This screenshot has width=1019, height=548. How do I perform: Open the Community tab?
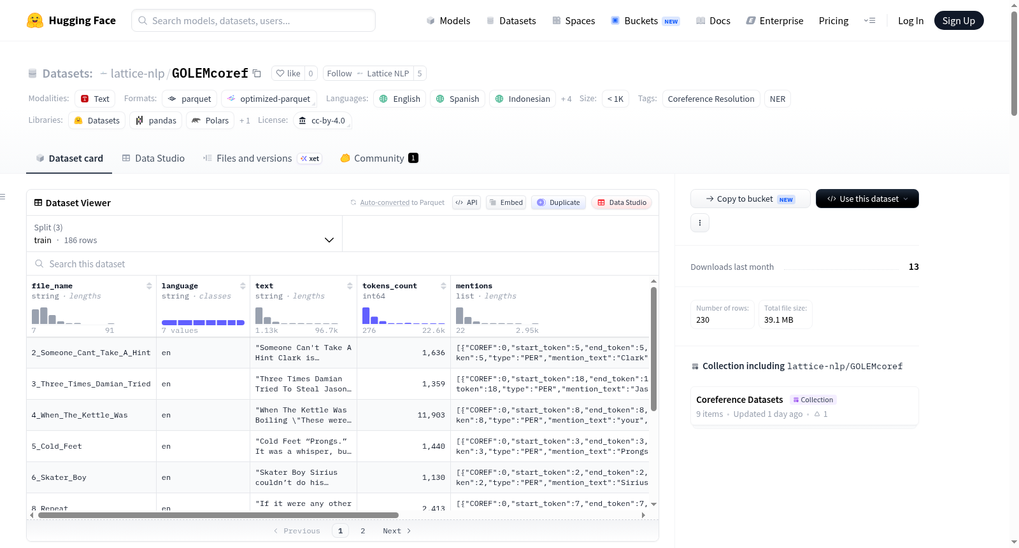(x=379, y=158)
